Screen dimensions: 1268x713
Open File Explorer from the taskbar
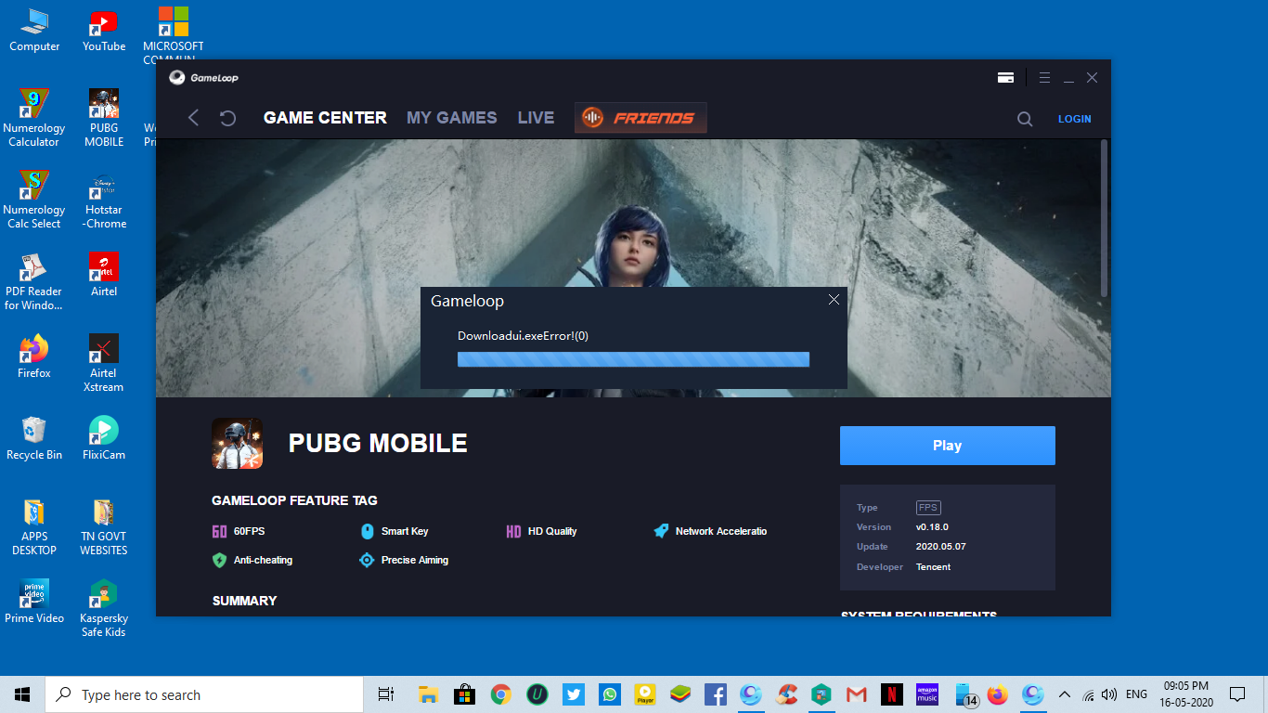428,694
